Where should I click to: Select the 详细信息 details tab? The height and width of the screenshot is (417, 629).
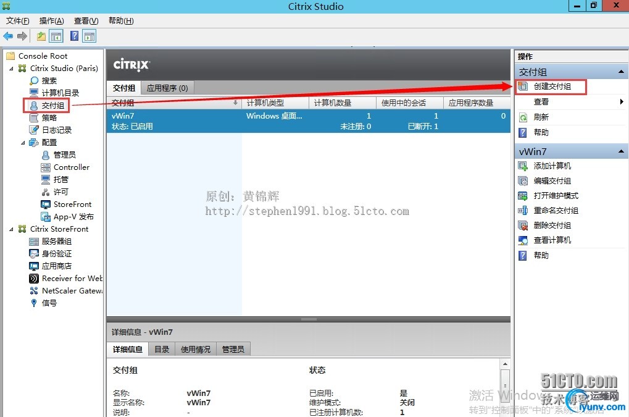[x=128, y=350]
